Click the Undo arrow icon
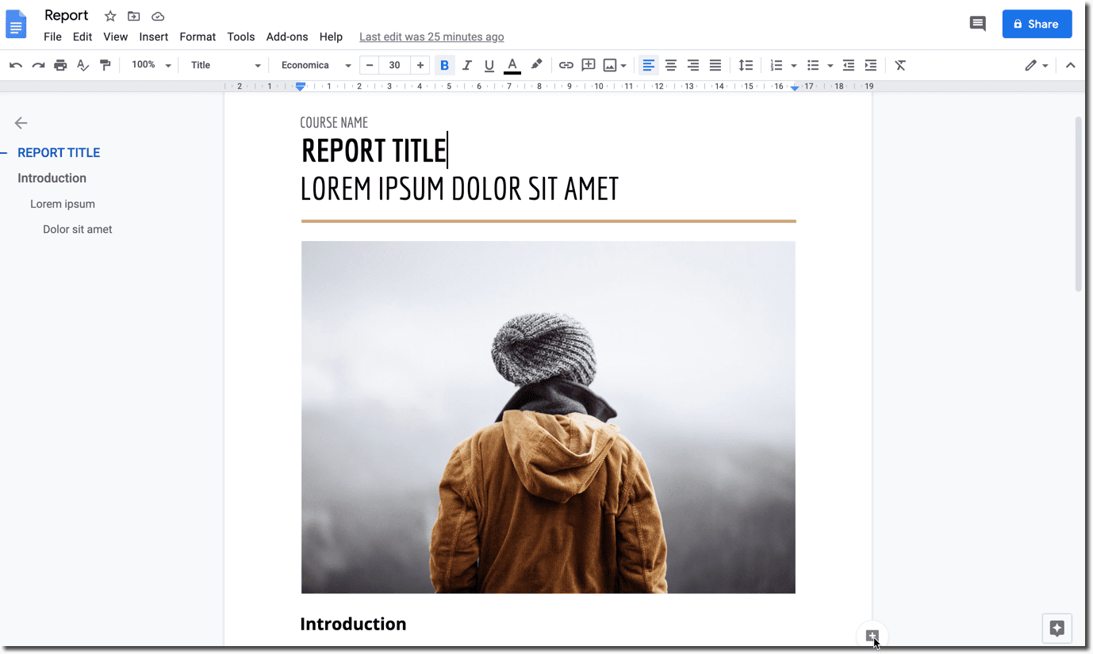This screenshot has width=1093, height=654. [x=16, y=65]
